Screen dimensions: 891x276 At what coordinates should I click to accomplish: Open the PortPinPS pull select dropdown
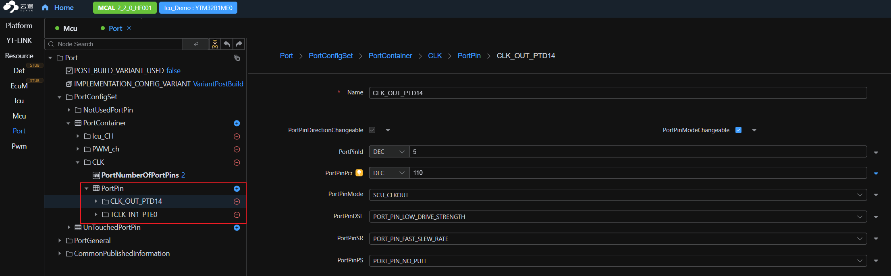(x=618, y=261)
